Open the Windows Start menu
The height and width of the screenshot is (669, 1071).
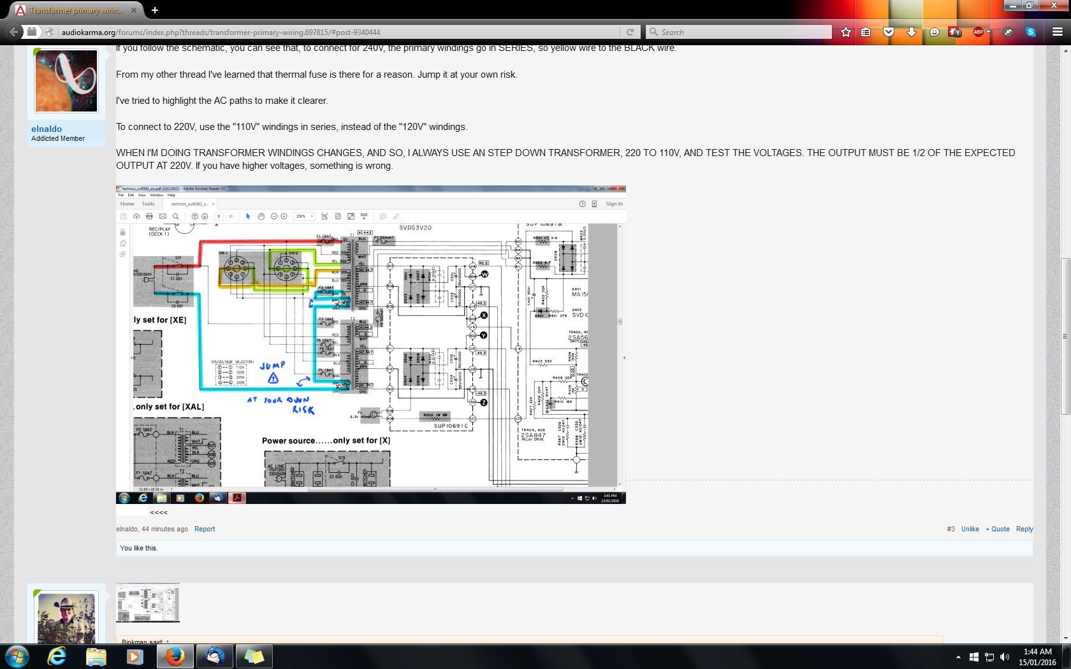17,656
